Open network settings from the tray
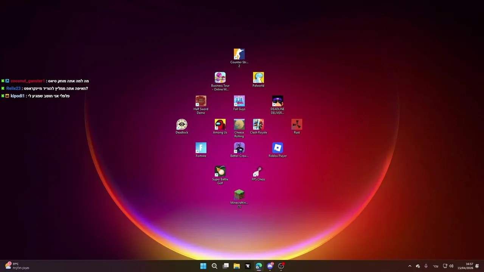484x272 pixels. [x=445, y=266]
